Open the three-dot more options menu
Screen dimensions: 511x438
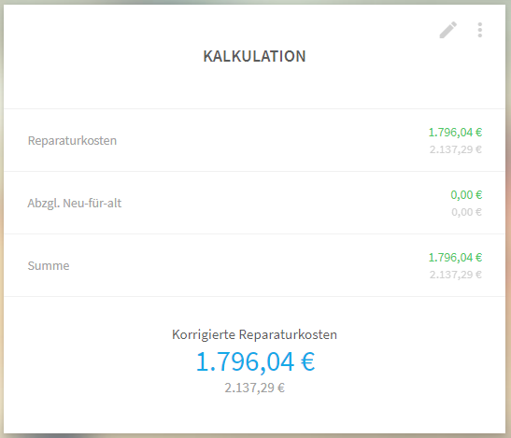(480, 30)
